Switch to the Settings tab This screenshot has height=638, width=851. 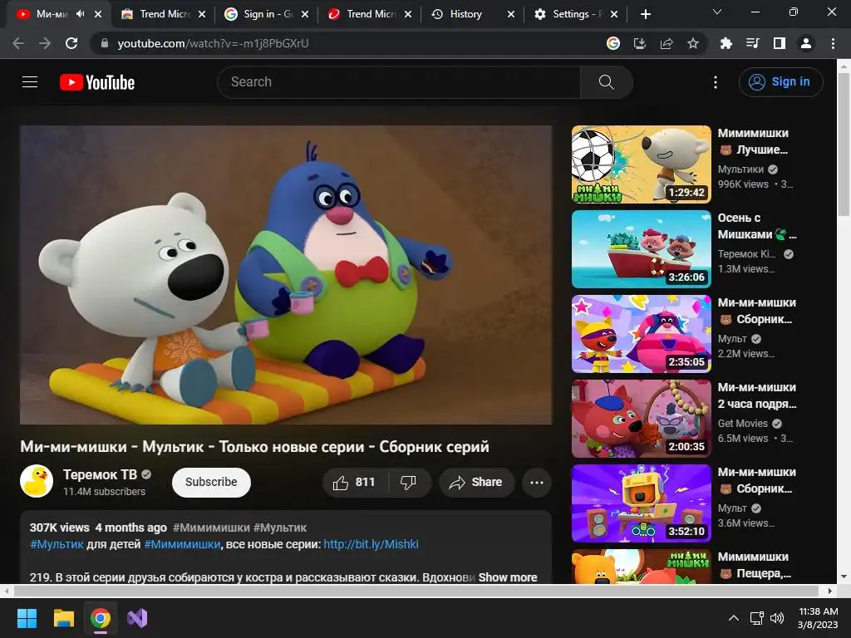click(577, 14)
